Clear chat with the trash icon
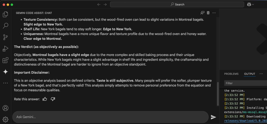Screen dimensions: 267x124 (x=208, y=13)
